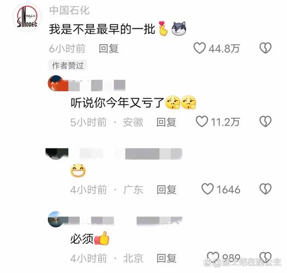
Task: Reply to the comment from 安徽
Action: pos(166,122)
